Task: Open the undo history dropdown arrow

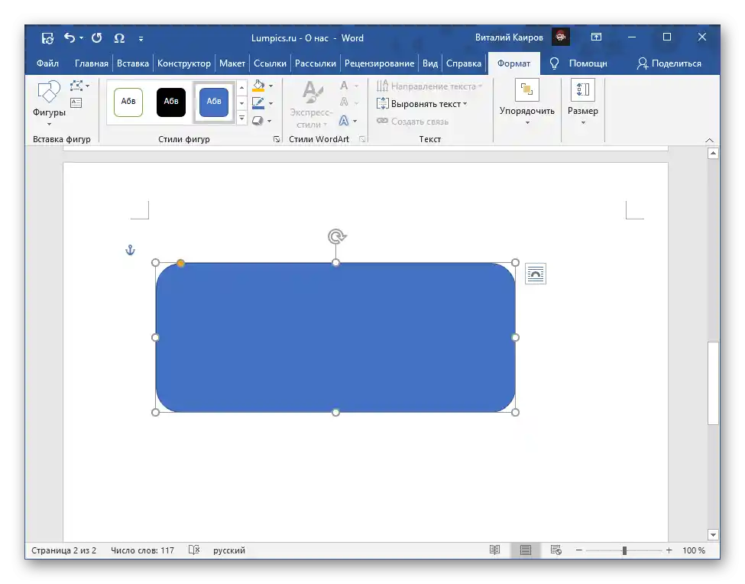Action: (x=81, y=38)
